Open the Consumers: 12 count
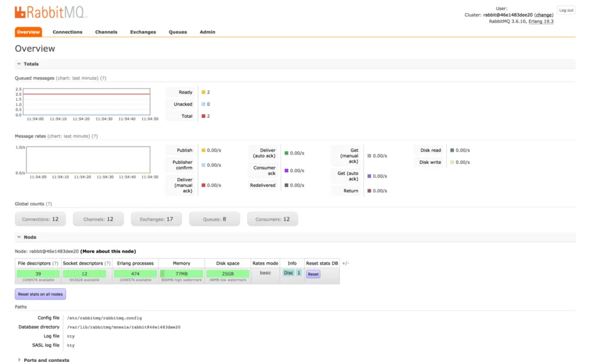The image size is (591, 362). point(272,219)
